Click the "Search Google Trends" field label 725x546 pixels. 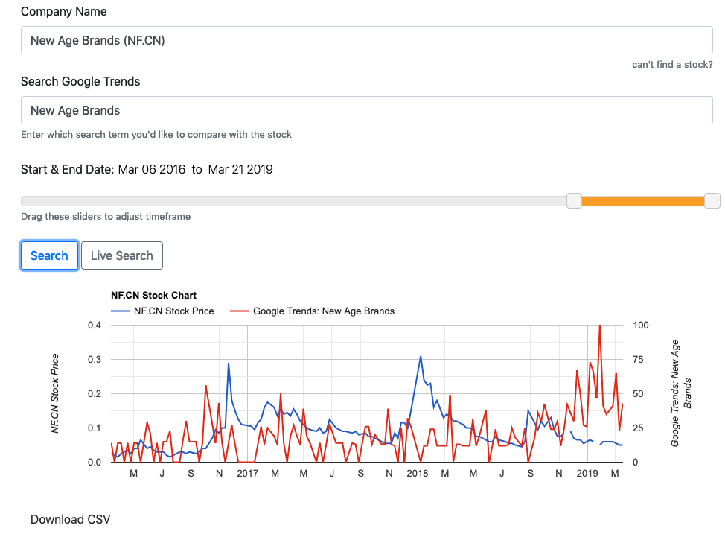(80, 81)
